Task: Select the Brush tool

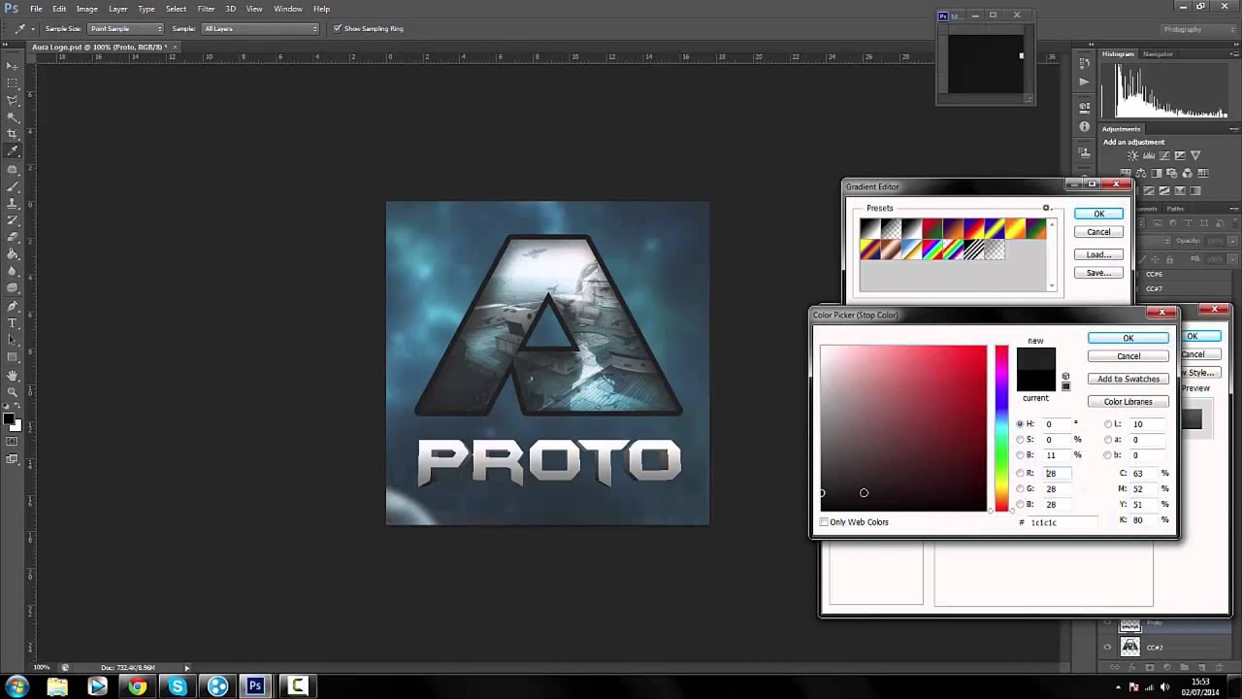Action: (13, 185)
